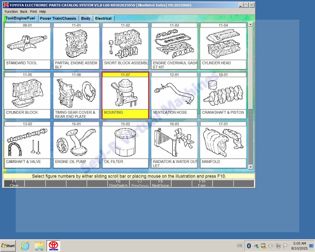Open the Print menu
Image resolution: width=315 pixels, height=252 pixels.
tap(33, 11)
